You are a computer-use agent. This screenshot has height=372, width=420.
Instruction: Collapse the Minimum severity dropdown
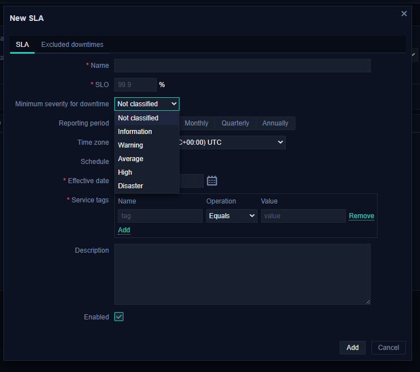147,104
